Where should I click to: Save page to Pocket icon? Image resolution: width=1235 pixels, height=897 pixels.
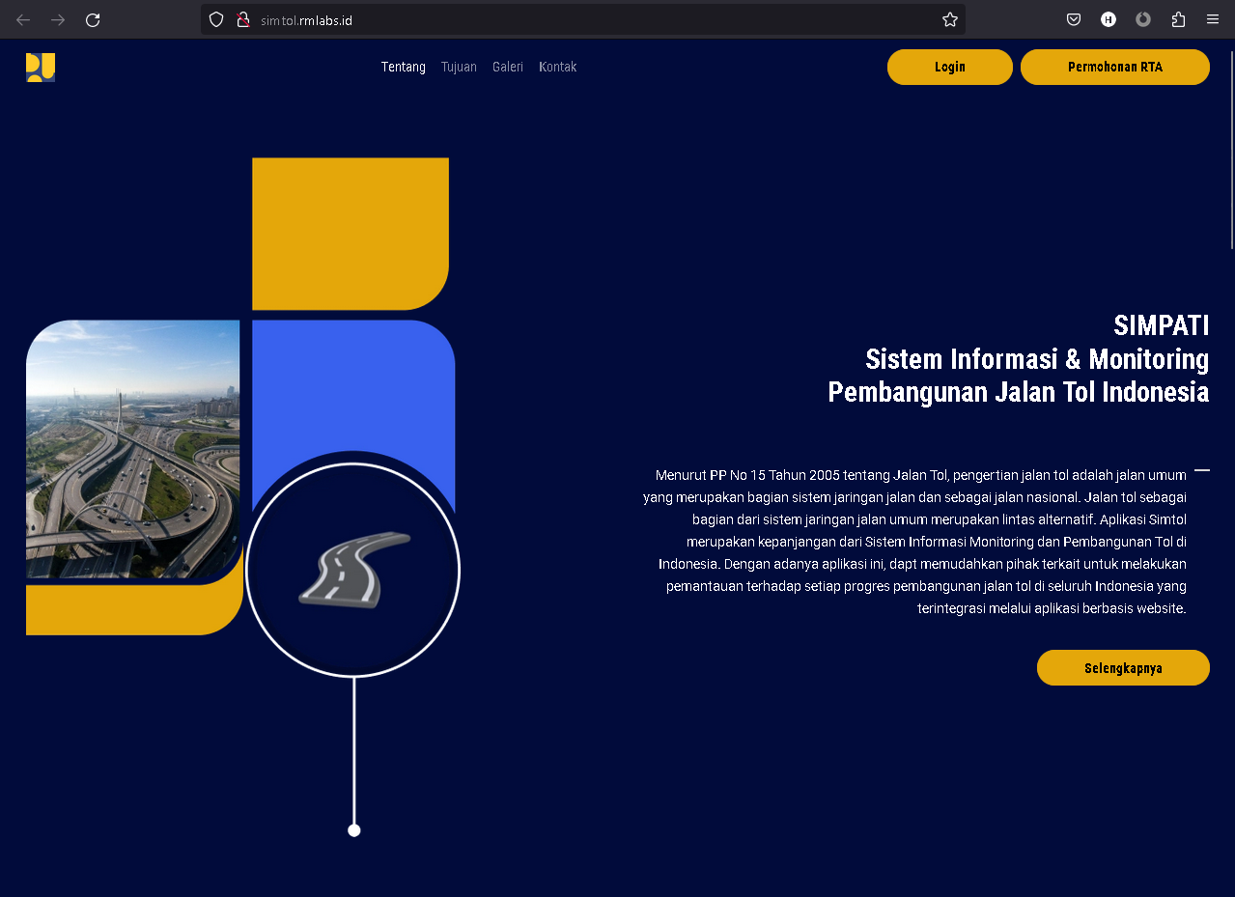pyautogui.click(x=1074, y=19)
